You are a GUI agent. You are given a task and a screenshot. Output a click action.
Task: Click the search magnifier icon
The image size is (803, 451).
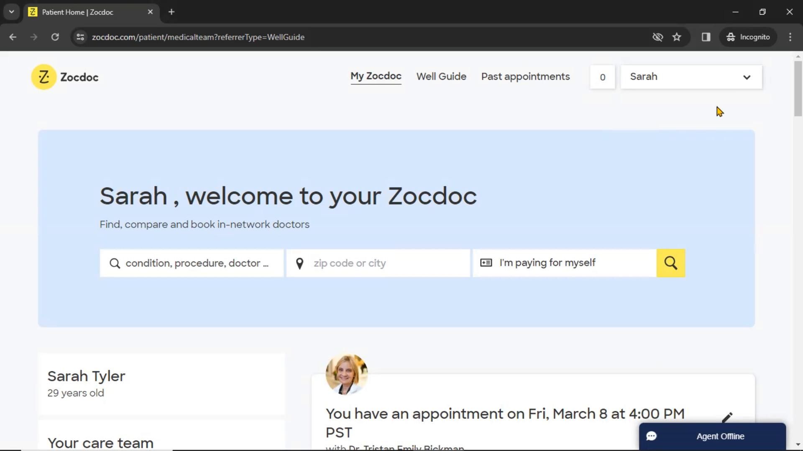(671, 263)
